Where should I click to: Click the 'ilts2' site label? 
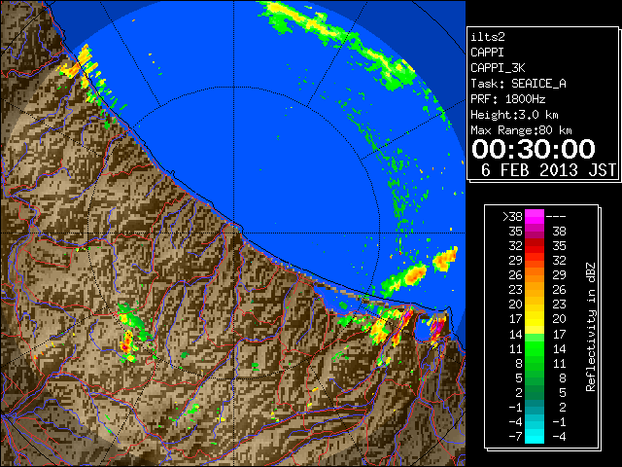[488, 37]
